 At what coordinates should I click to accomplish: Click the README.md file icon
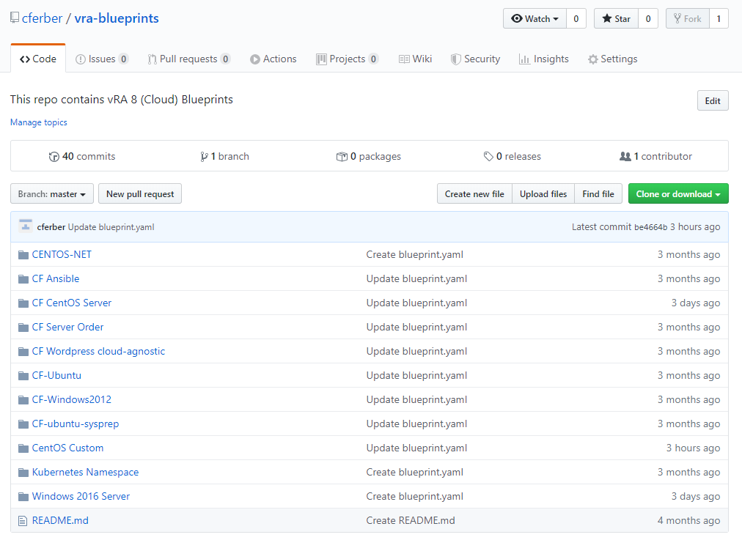click(23, 521)
